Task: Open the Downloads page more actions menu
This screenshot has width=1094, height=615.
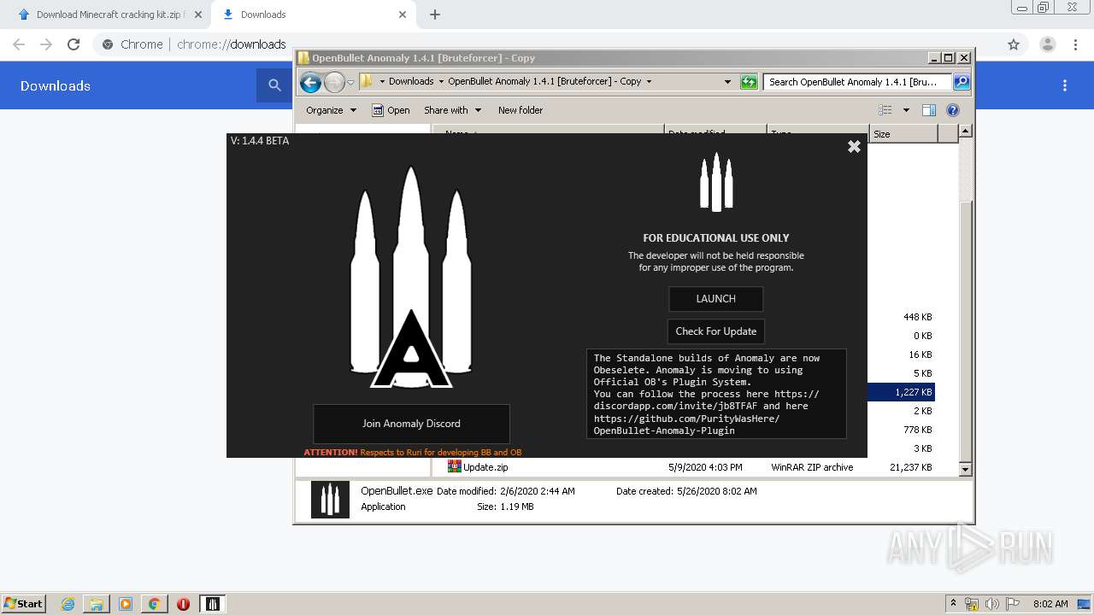Action: [1065, 85]
